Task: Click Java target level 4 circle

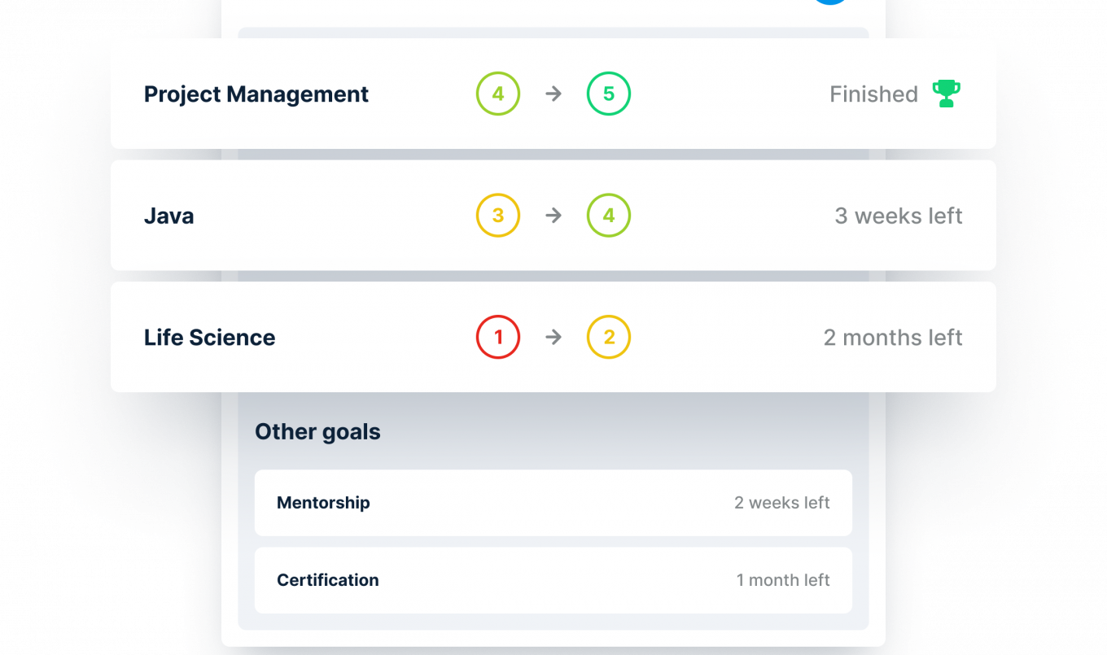Action: tap(609, 216)
